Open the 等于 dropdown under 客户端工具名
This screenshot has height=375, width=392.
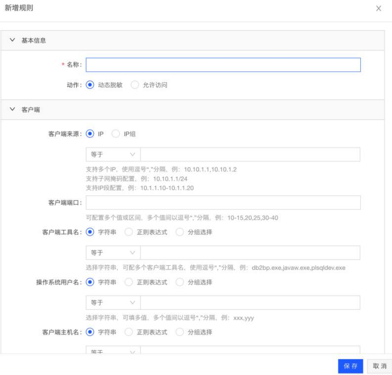pos(113,253)
